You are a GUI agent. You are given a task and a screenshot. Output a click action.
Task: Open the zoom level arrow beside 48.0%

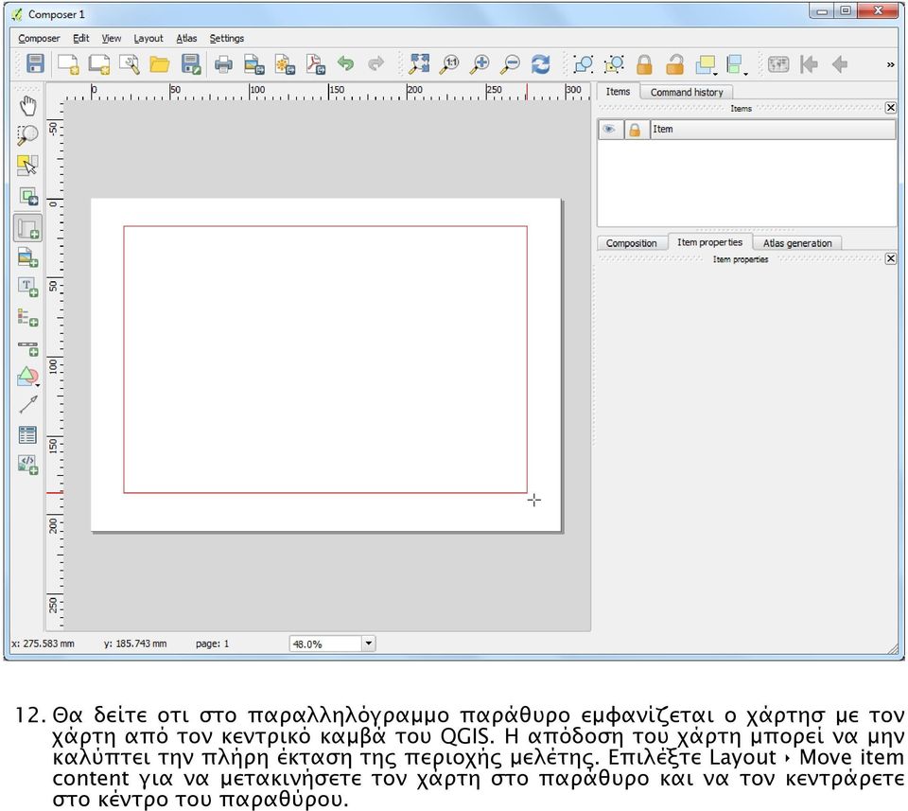click(x=368, y=644)
